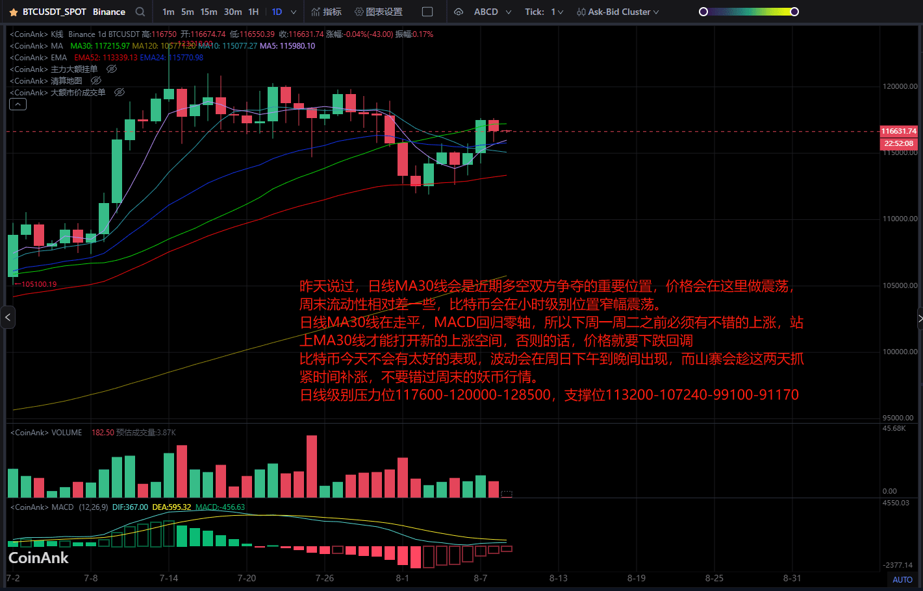The height and width of the screenshot is (591, 923).
Task: Select the 1D timeframe
Action: click(277, 12)
